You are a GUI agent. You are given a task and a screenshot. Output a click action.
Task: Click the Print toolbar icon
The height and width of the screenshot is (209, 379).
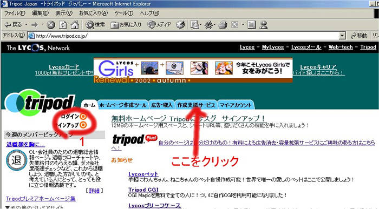223,25
